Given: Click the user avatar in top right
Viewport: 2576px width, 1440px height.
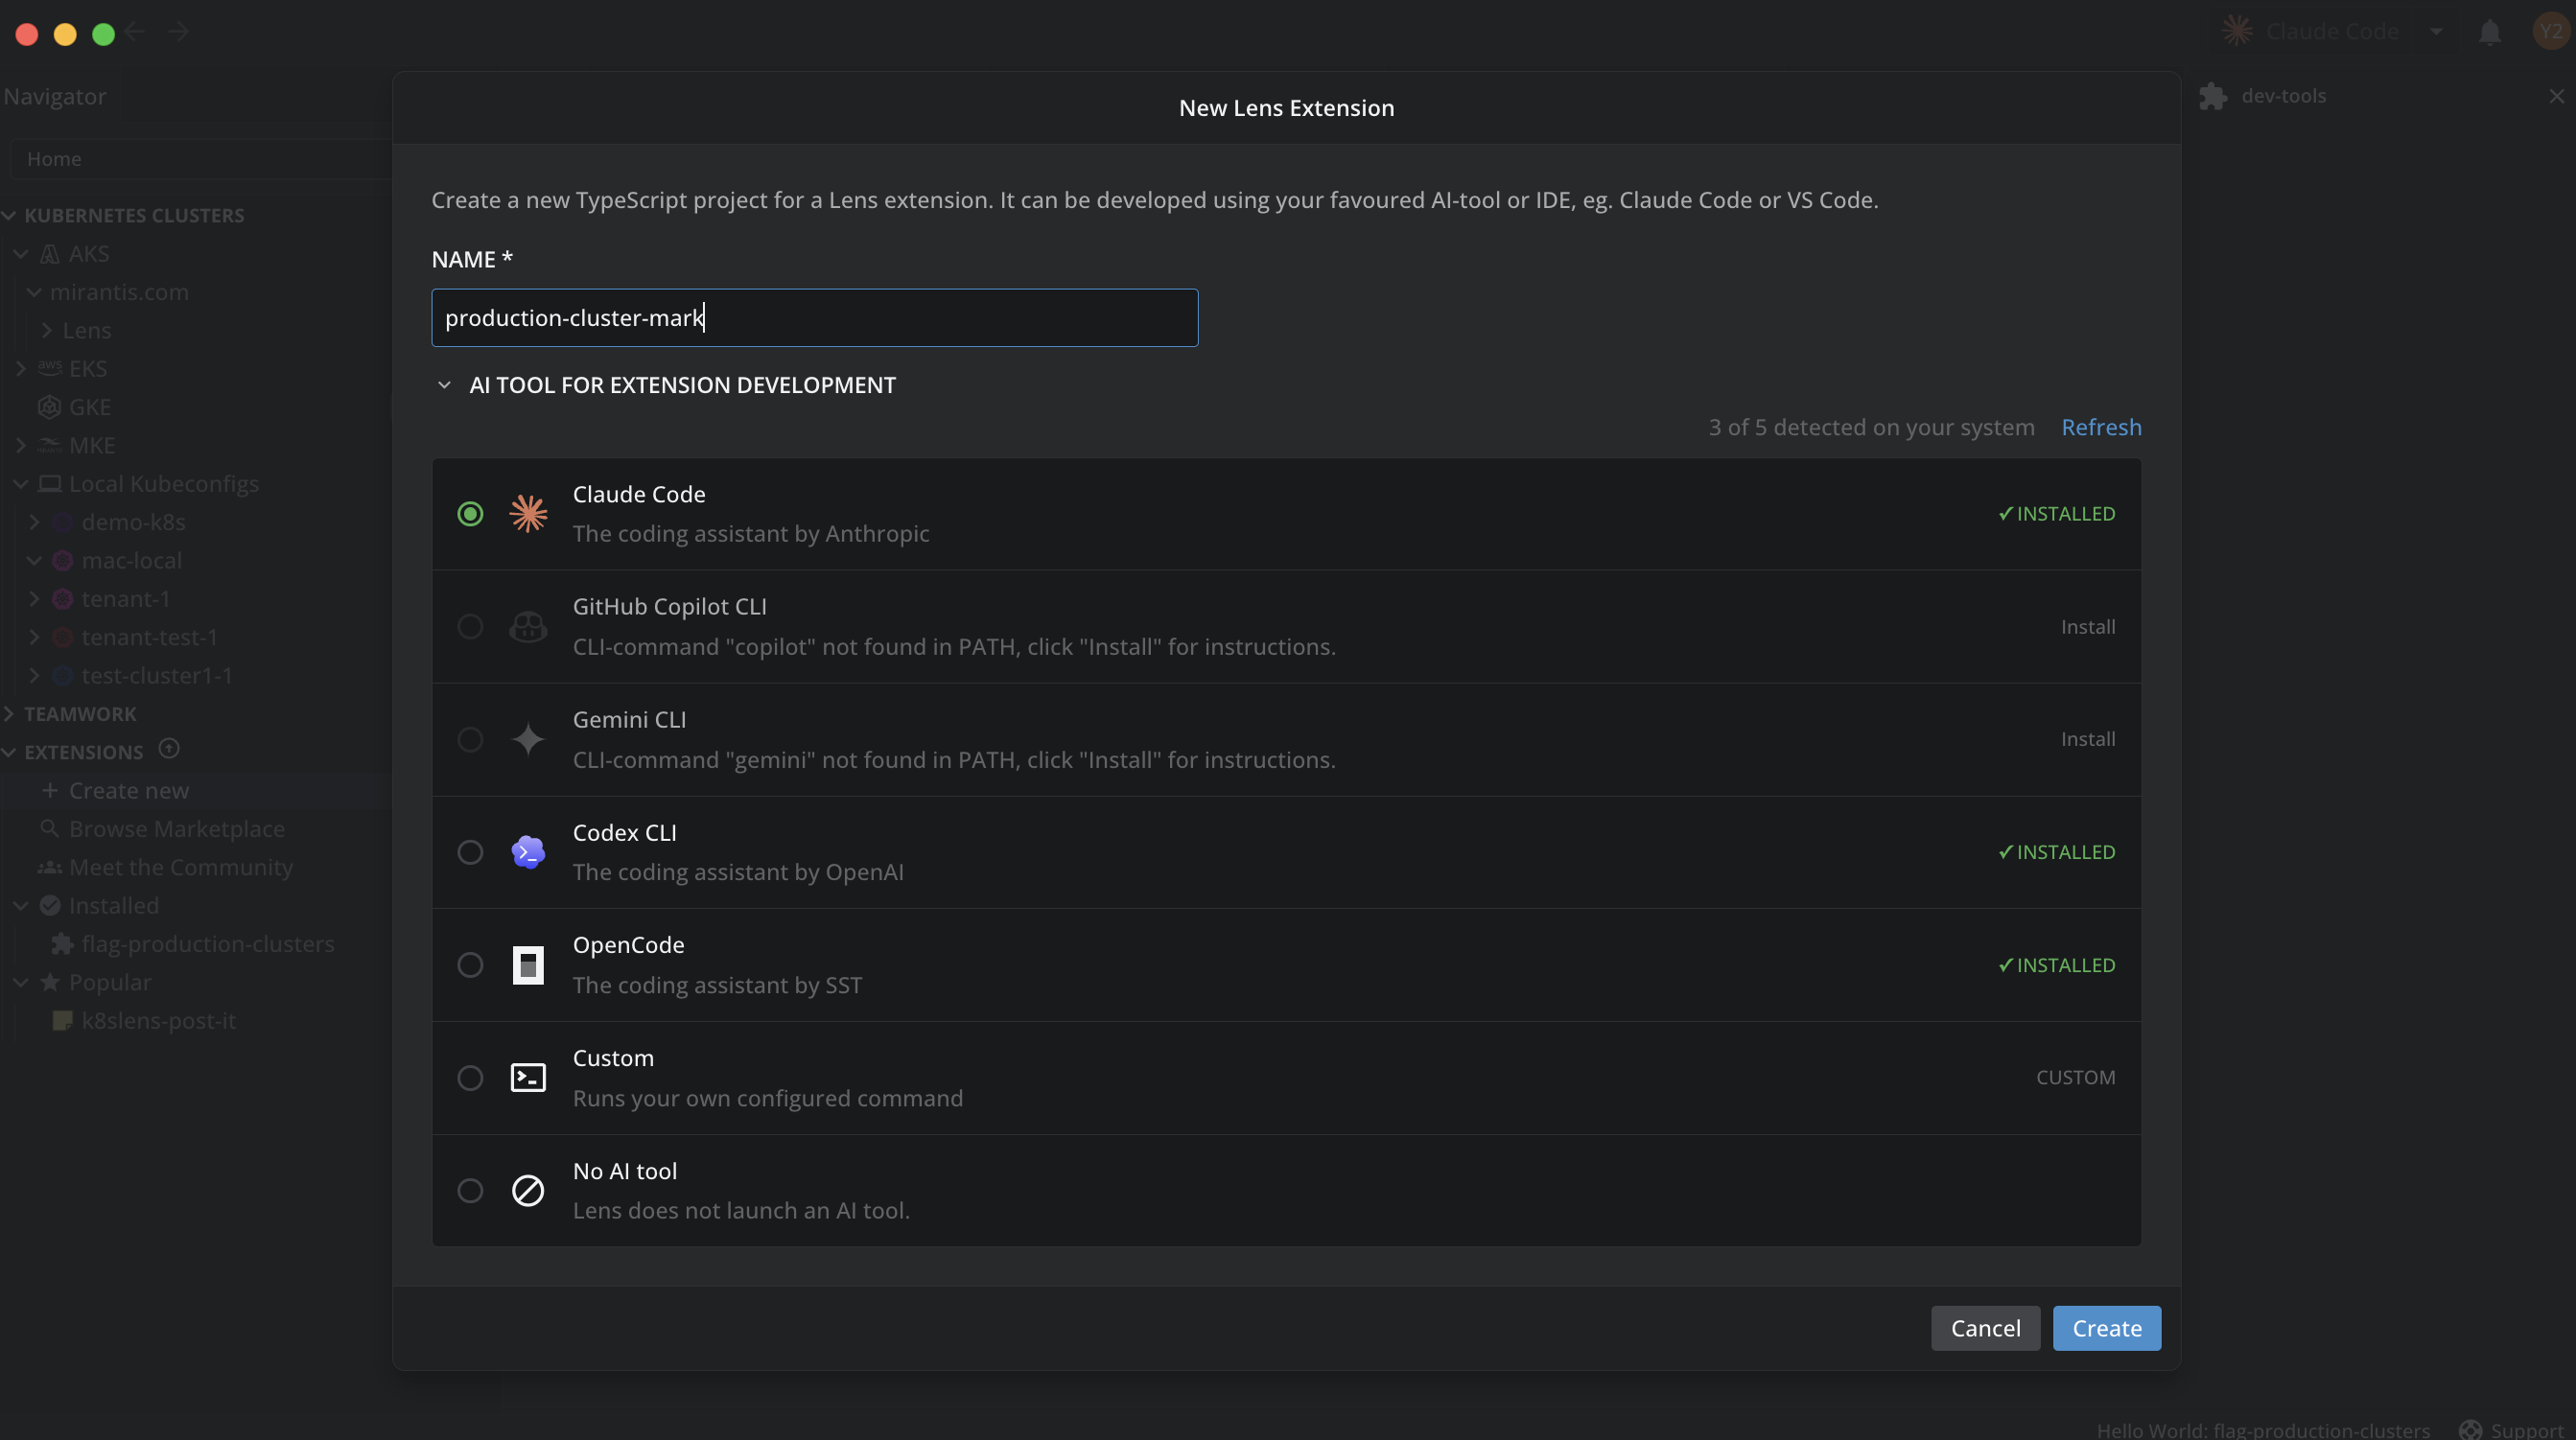Looking at the screenshot, I should click(x=2552, y=32).
